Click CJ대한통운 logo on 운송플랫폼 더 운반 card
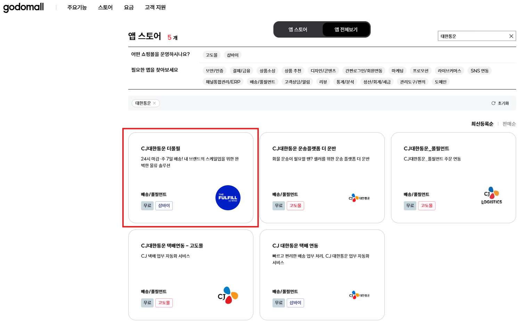The height and width of the screenshot is (321, 522). (x=359, y=198)
